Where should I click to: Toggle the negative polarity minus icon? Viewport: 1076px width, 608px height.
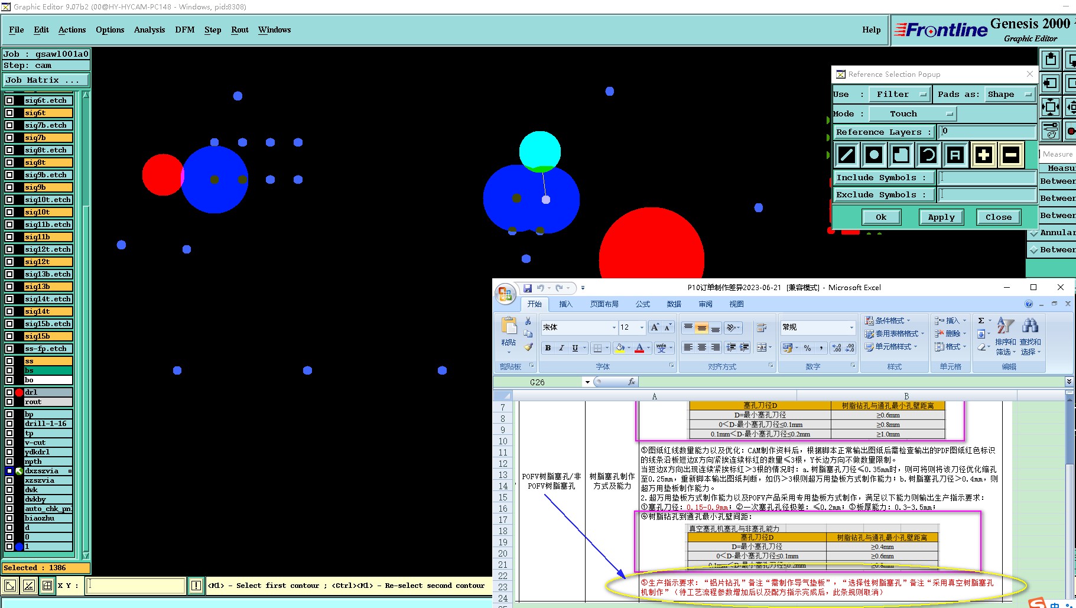[x=1011, y=155]
